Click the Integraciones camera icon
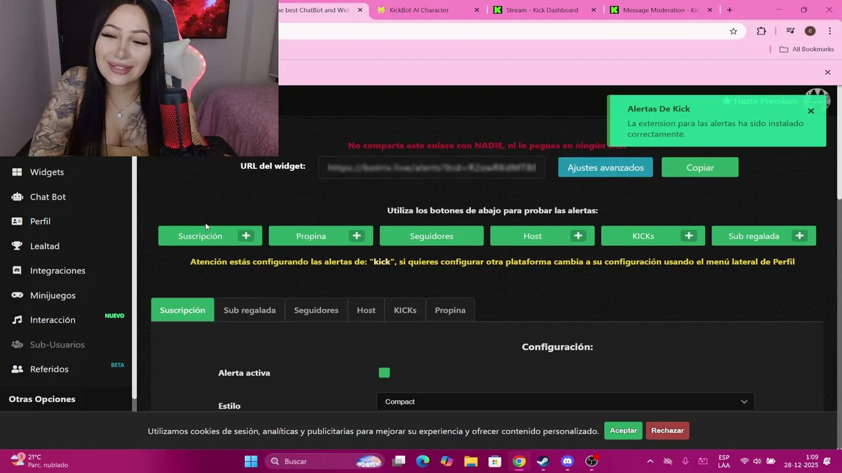The image size is (842, 473). (x=17, y=271)
